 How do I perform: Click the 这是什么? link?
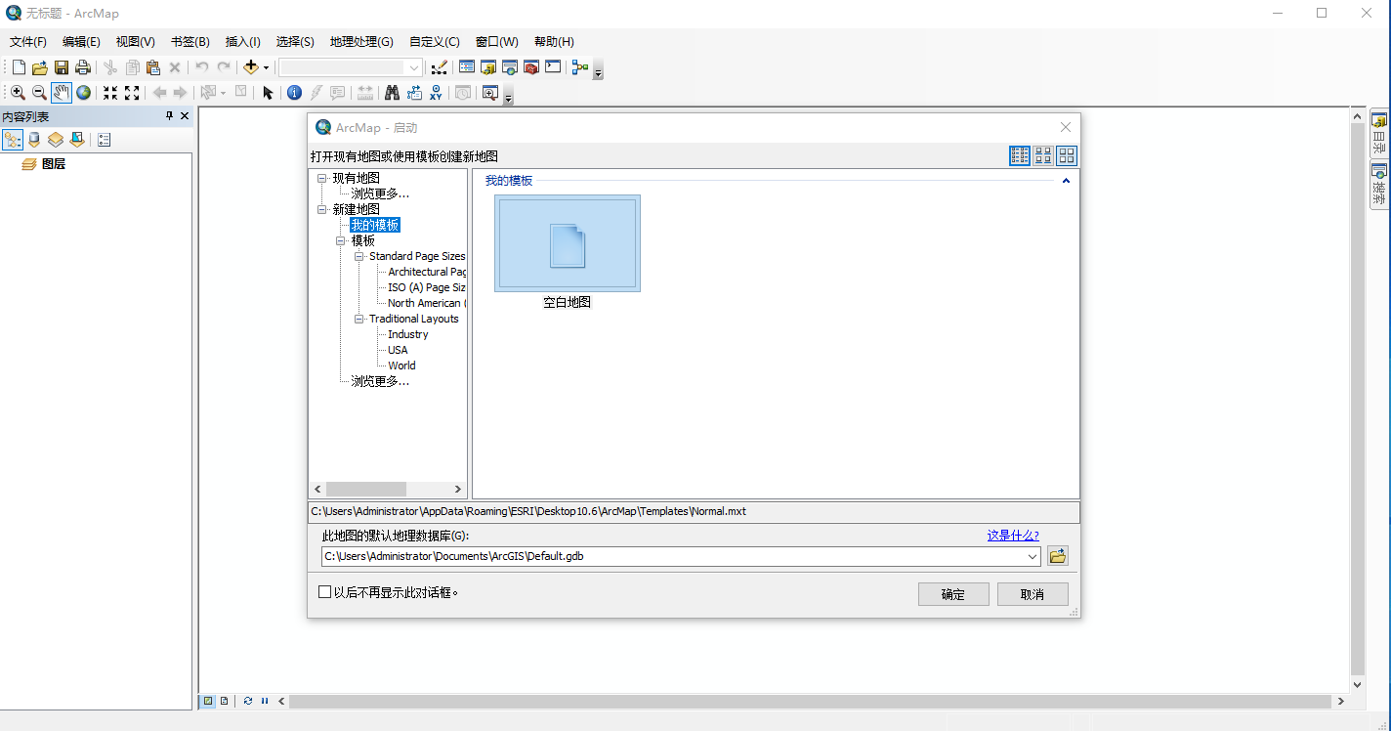1013,535
